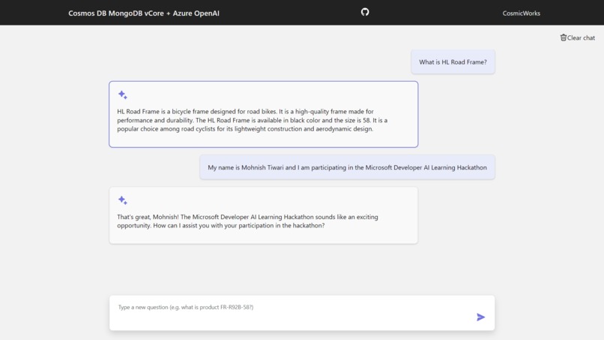
Task: Click the 'My name is Mohnish Tiwari' message
Action: point(347,167)
